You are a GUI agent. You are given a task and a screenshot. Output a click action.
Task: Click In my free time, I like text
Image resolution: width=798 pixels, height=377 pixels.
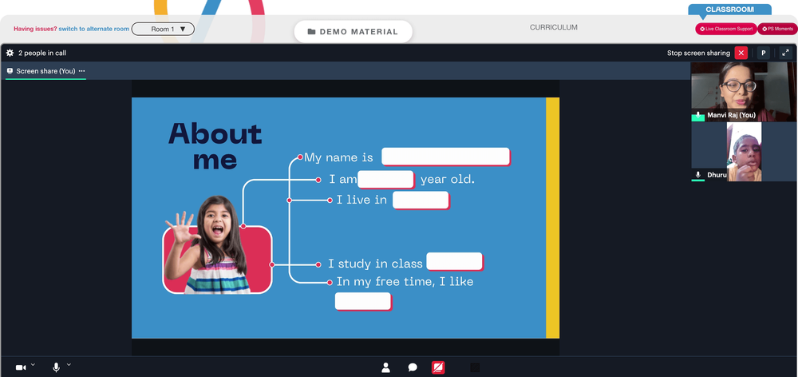click(405, 282)
